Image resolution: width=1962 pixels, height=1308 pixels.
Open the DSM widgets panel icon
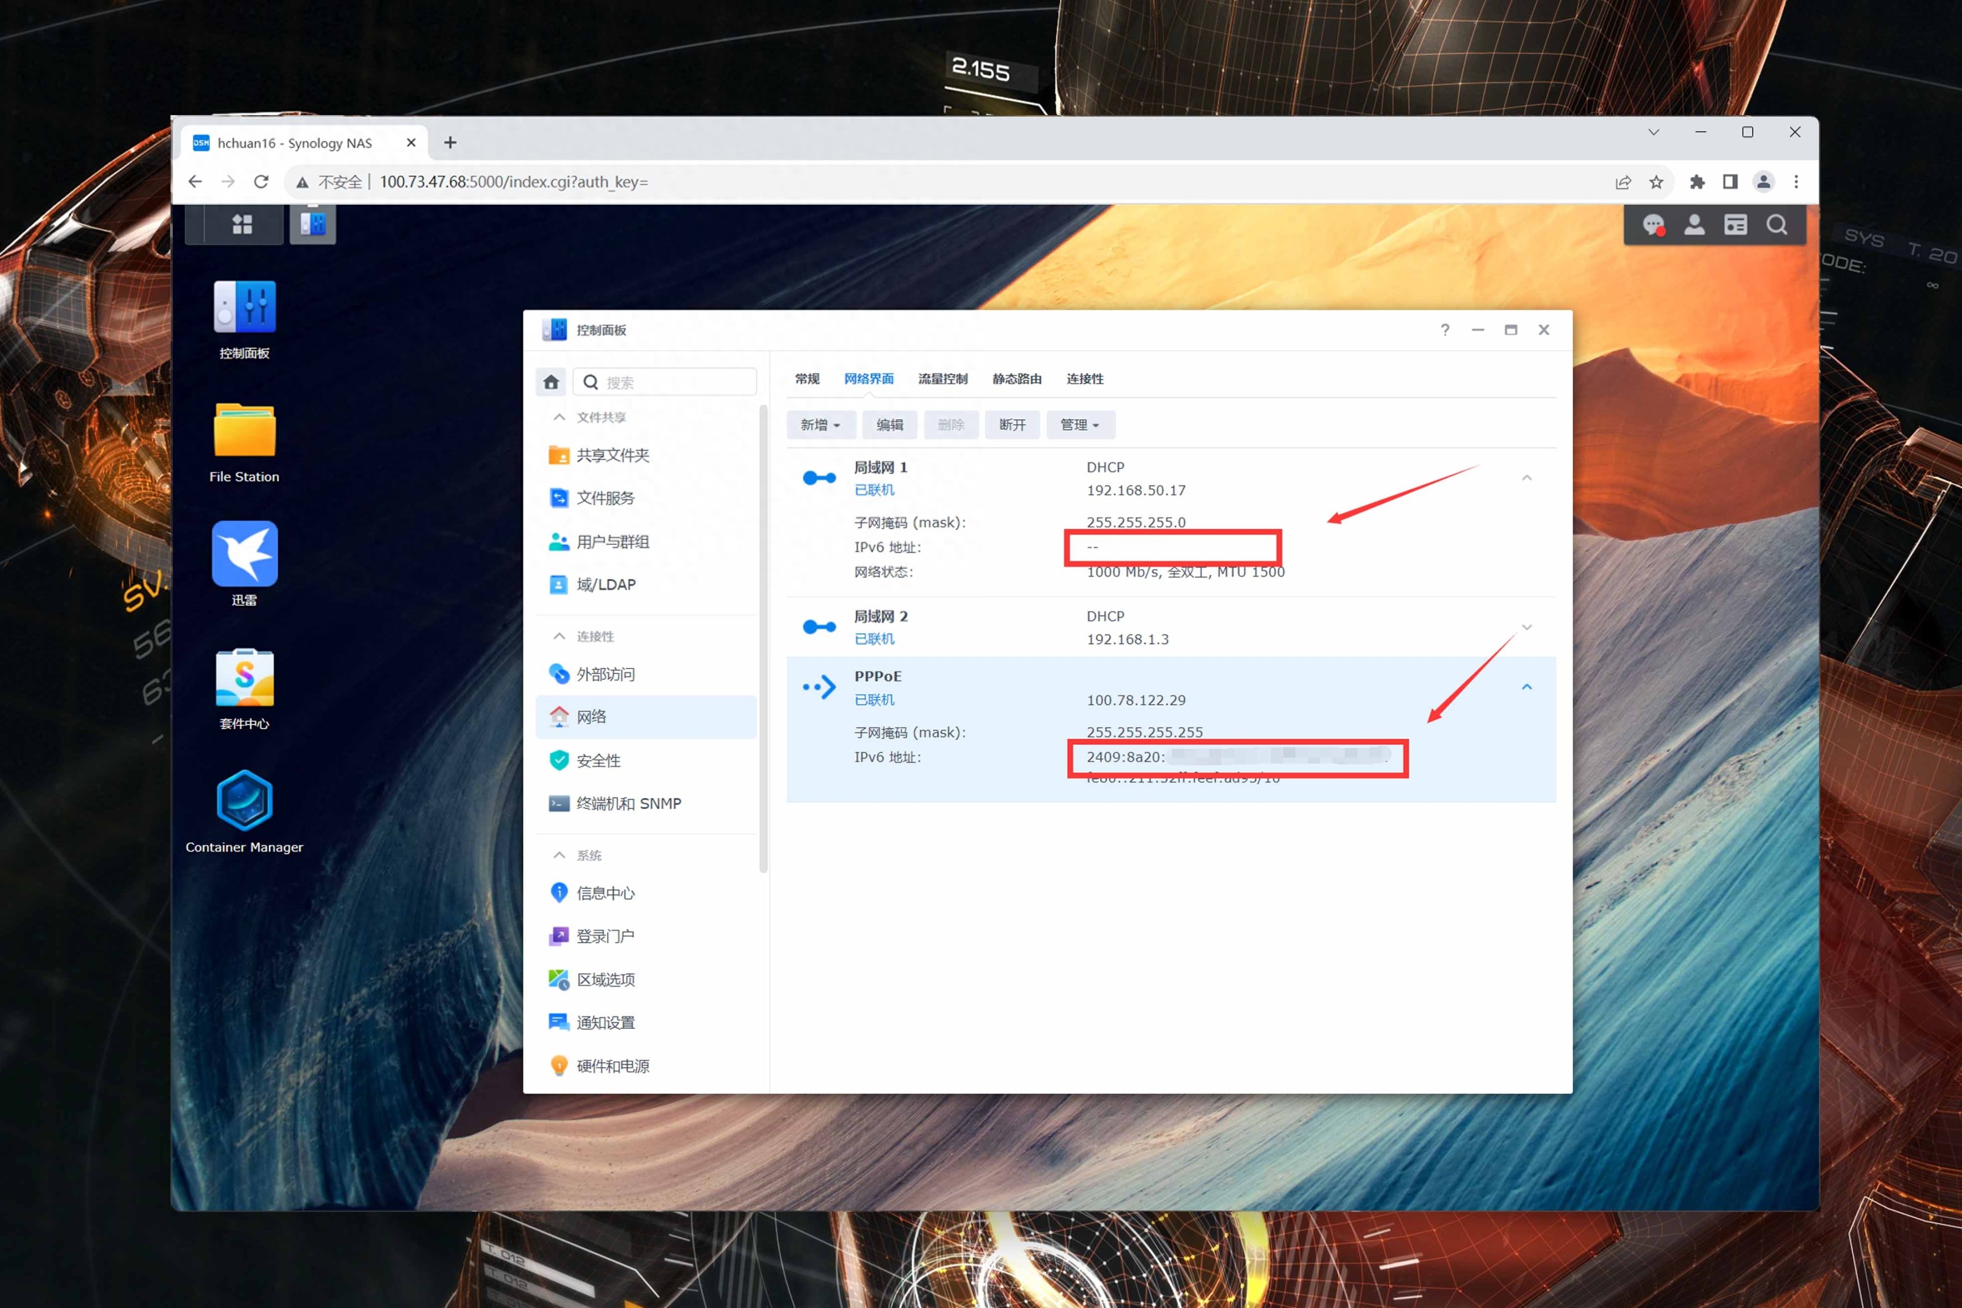[1735, 225]
